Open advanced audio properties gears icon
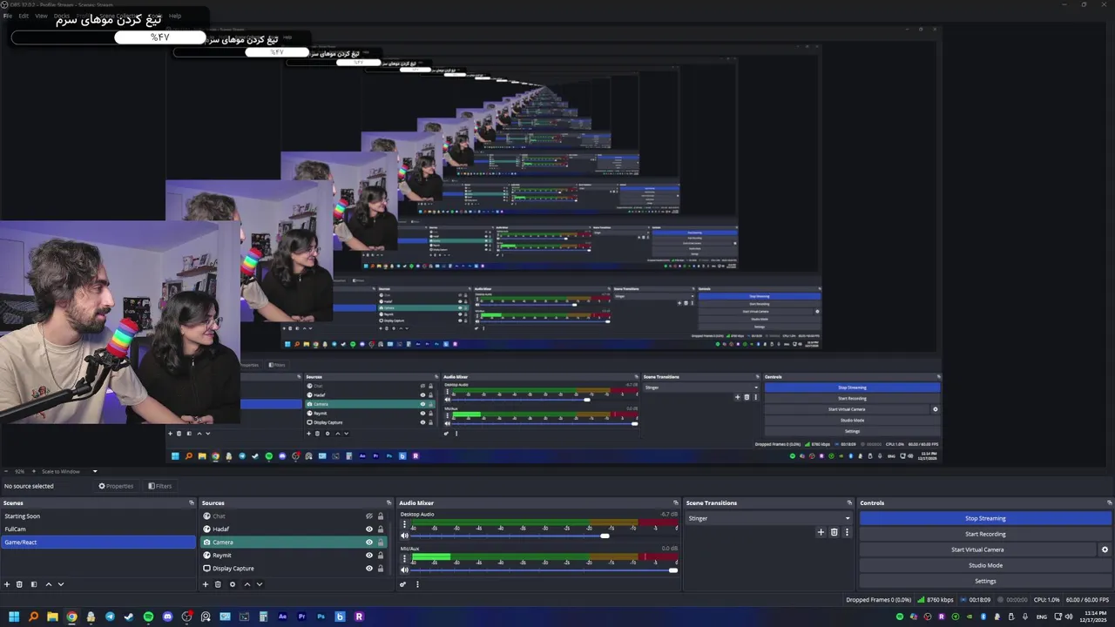Image resolution: width=1115 pixels, height=627 pixels. coord(403,584)
